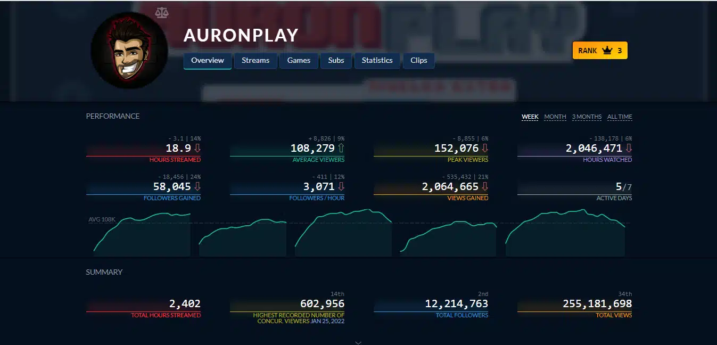The width and height of the screenshot is (717, 345).
Task: Click the 5/7 active days value
Action: coord(624,187)
